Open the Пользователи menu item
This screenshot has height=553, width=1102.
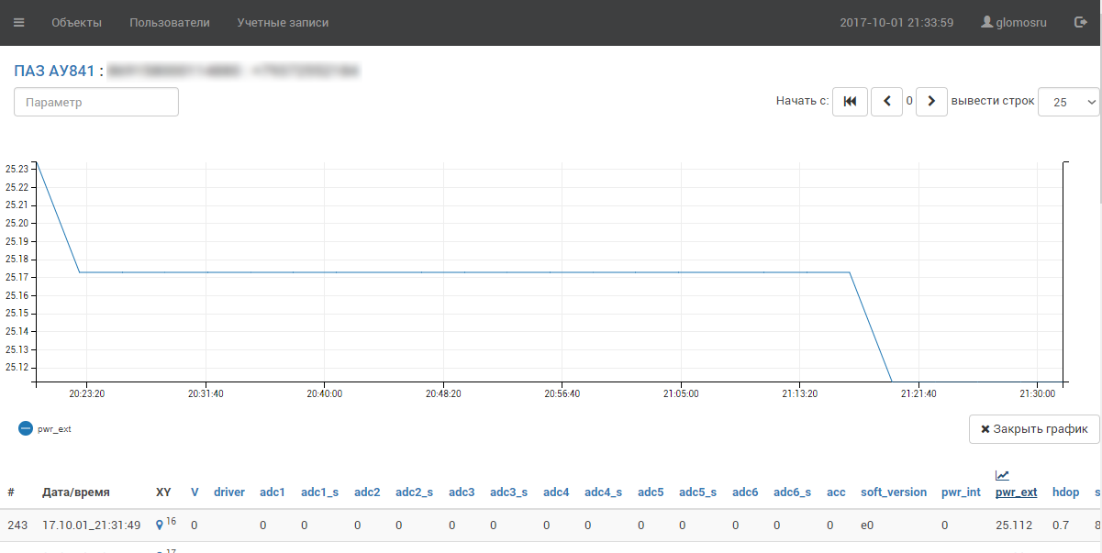tap(170, 22)
